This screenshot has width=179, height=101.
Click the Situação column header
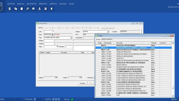[155, 43]
